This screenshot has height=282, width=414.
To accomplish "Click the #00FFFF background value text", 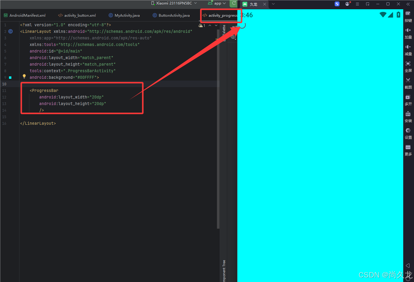I will 87,77.
